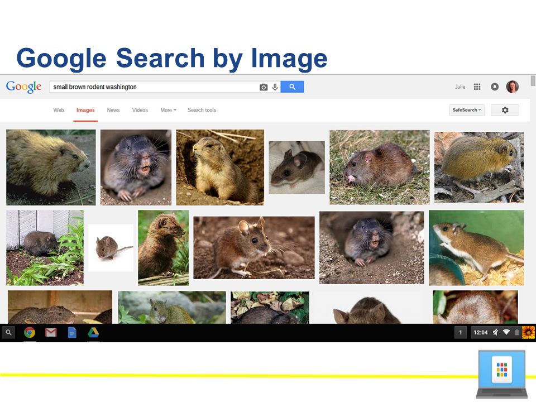
Task: Select the Images tab
Action: pos(85,110)
